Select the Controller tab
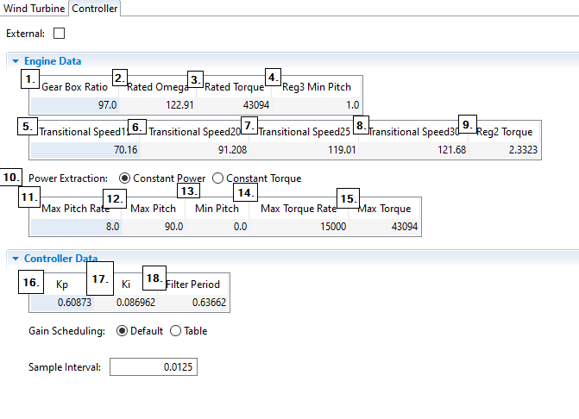Screen dimensions: 579x419 point(94,9)
